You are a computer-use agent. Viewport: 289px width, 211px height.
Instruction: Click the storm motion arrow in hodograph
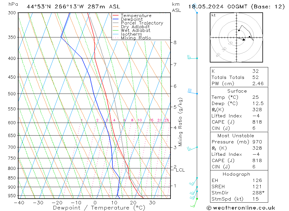241,39
